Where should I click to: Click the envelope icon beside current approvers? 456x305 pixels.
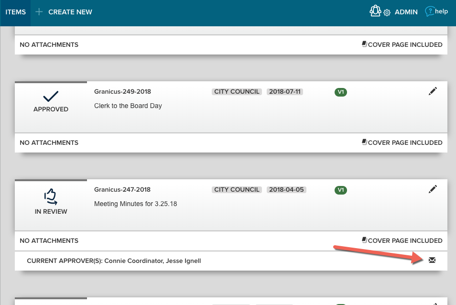point(432,260)
